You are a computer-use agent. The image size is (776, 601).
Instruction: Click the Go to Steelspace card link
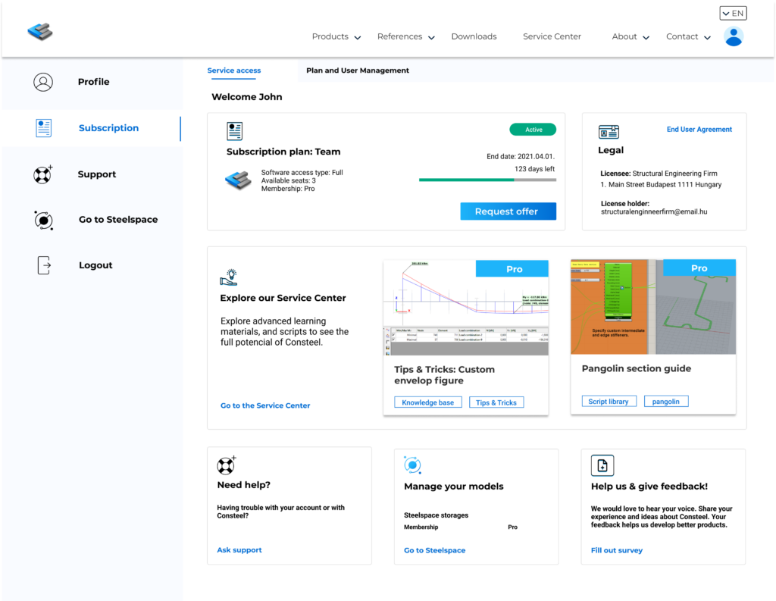click(x=434, y=550)
